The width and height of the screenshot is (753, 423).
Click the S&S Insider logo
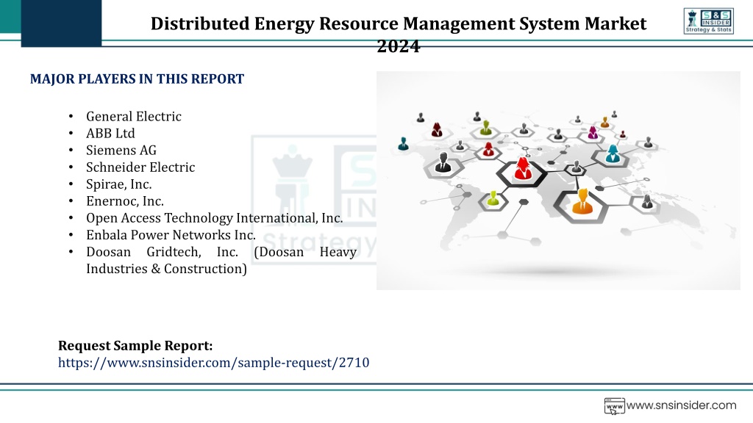point(708,21)
